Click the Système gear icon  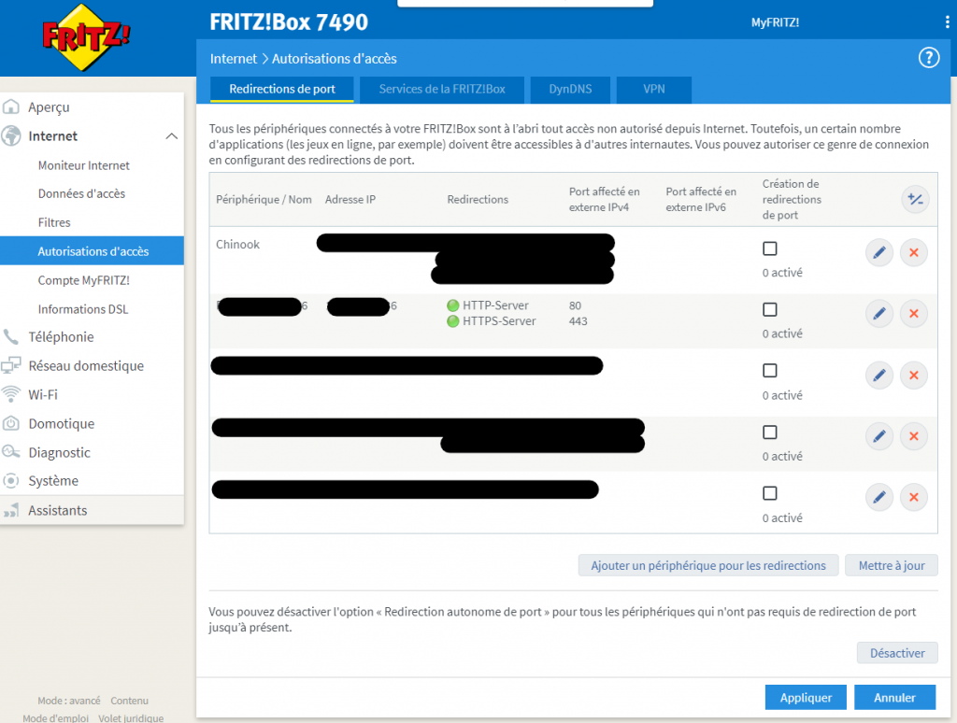pos(11,481)
